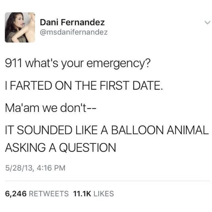This screenshot has width=212, height=212.
Task: Expand the tweet options chevron menu
Action: pyautogui.click(x=207, y=23)
